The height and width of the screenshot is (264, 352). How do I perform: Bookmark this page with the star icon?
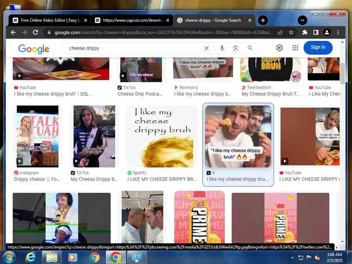291,33
